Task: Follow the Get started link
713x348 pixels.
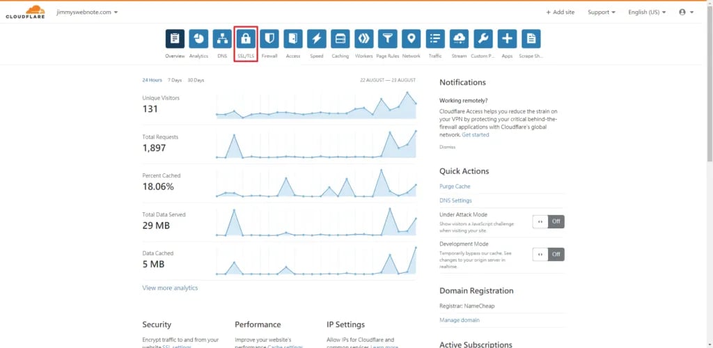Action: pyautogui.click(x=476, y=135)
